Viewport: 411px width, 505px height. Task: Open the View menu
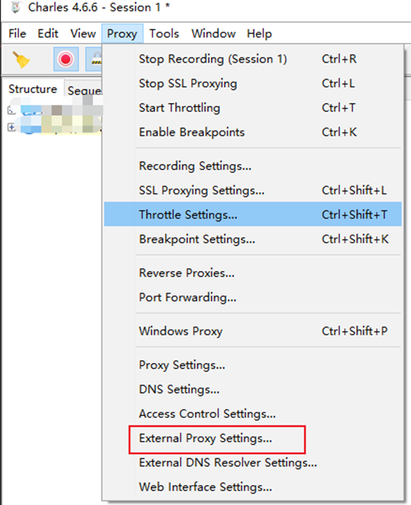click(83, 34)
